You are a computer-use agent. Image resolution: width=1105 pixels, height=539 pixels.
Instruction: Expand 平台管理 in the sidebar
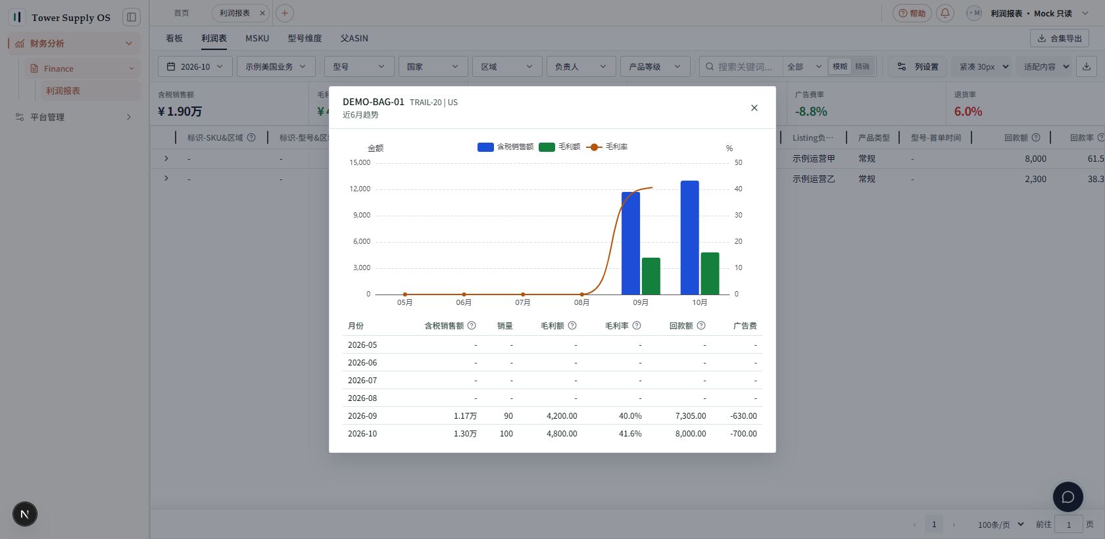click(74, 117)
